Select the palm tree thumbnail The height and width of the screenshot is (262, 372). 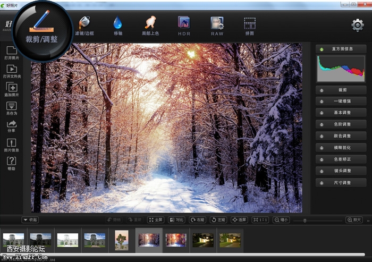coord(122,240)
